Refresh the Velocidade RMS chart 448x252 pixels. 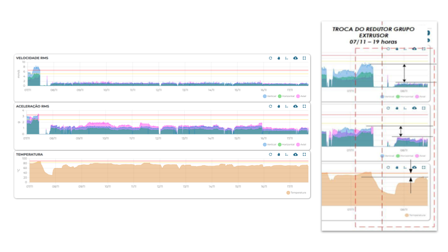(270, 58)
